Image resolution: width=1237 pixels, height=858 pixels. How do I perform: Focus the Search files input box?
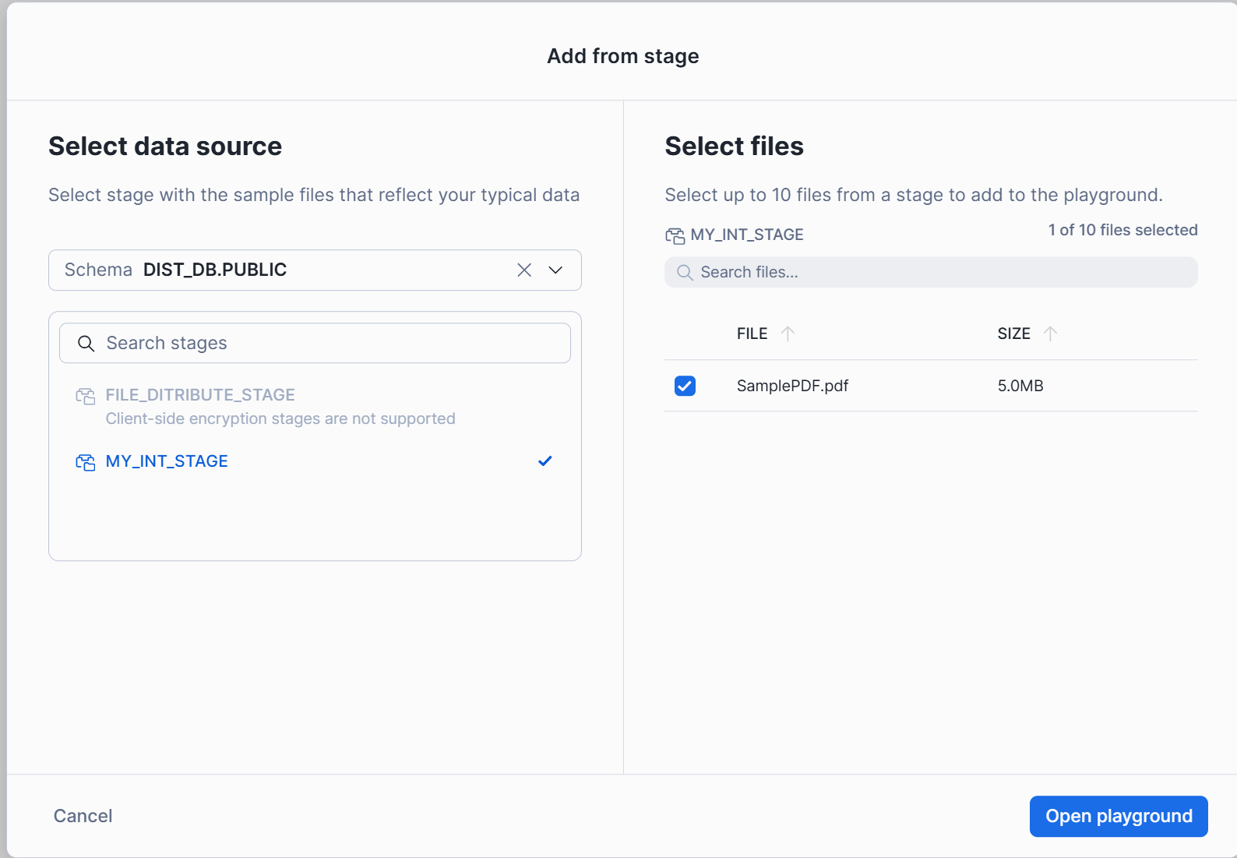pyautogui.click(x=935, y=273)
